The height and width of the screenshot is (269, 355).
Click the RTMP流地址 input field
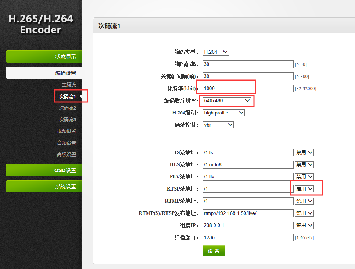(x=248, y=201)
